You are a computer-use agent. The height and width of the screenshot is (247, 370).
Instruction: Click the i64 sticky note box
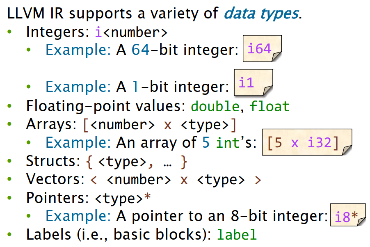[x=262, y=49]
